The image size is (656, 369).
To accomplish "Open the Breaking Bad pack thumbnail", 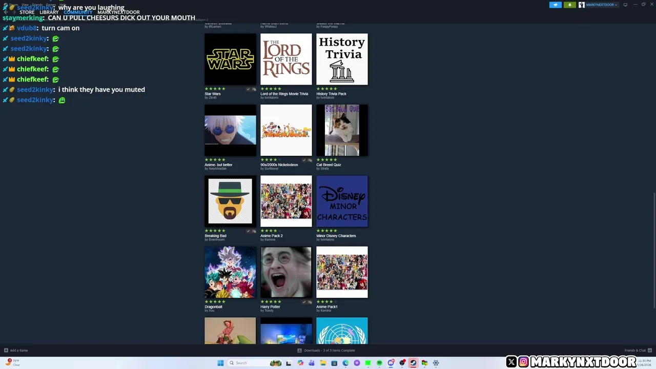I will (x=230, y=201).
